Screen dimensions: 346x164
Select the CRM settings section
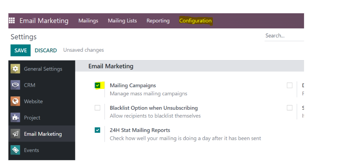(x=29, y=85)
